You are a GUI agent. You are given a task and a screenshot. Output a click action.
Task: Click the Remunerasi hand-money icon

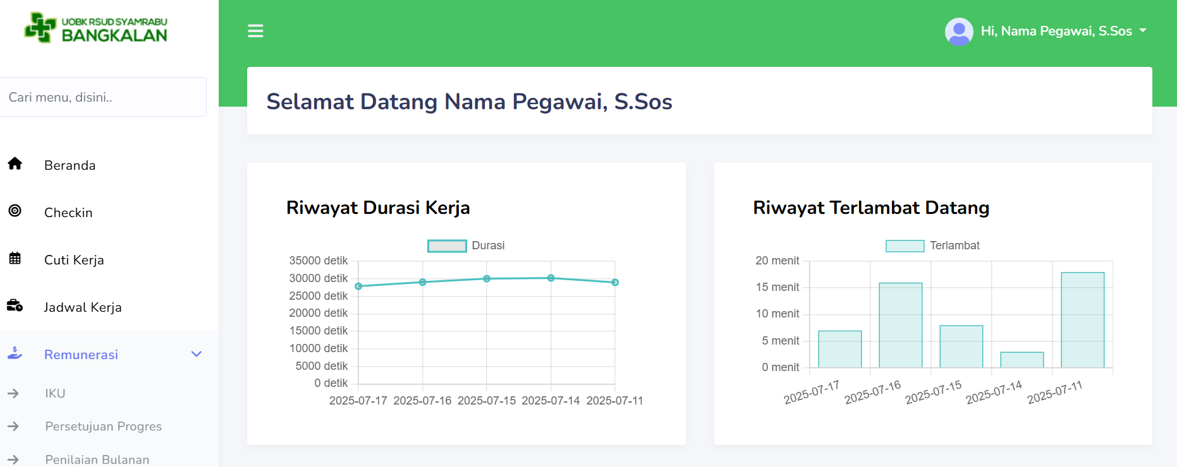pyautogui.click(x=15, y=354)
